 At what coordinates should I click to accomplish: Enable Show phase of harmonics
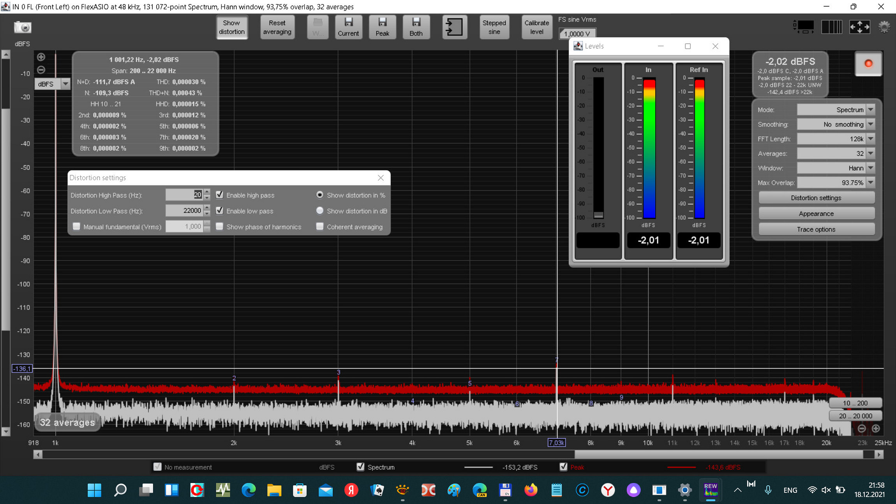coord(220,226)
